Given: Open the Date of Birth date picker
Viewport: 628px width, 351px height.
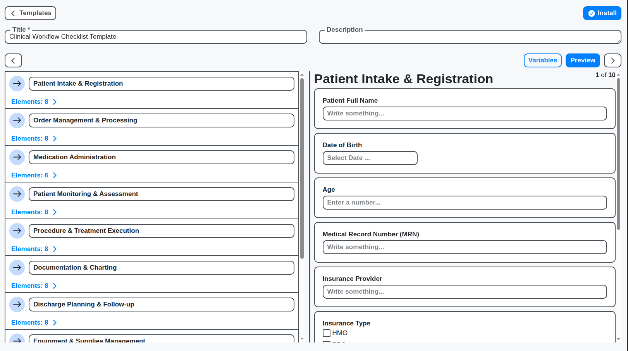Looking at the screenshot, I should (370, 158).
